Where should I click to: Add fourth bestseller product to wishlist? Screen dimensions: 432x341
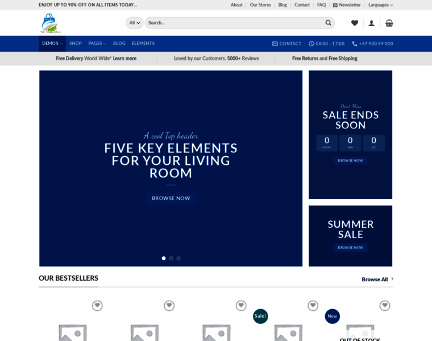313,305
